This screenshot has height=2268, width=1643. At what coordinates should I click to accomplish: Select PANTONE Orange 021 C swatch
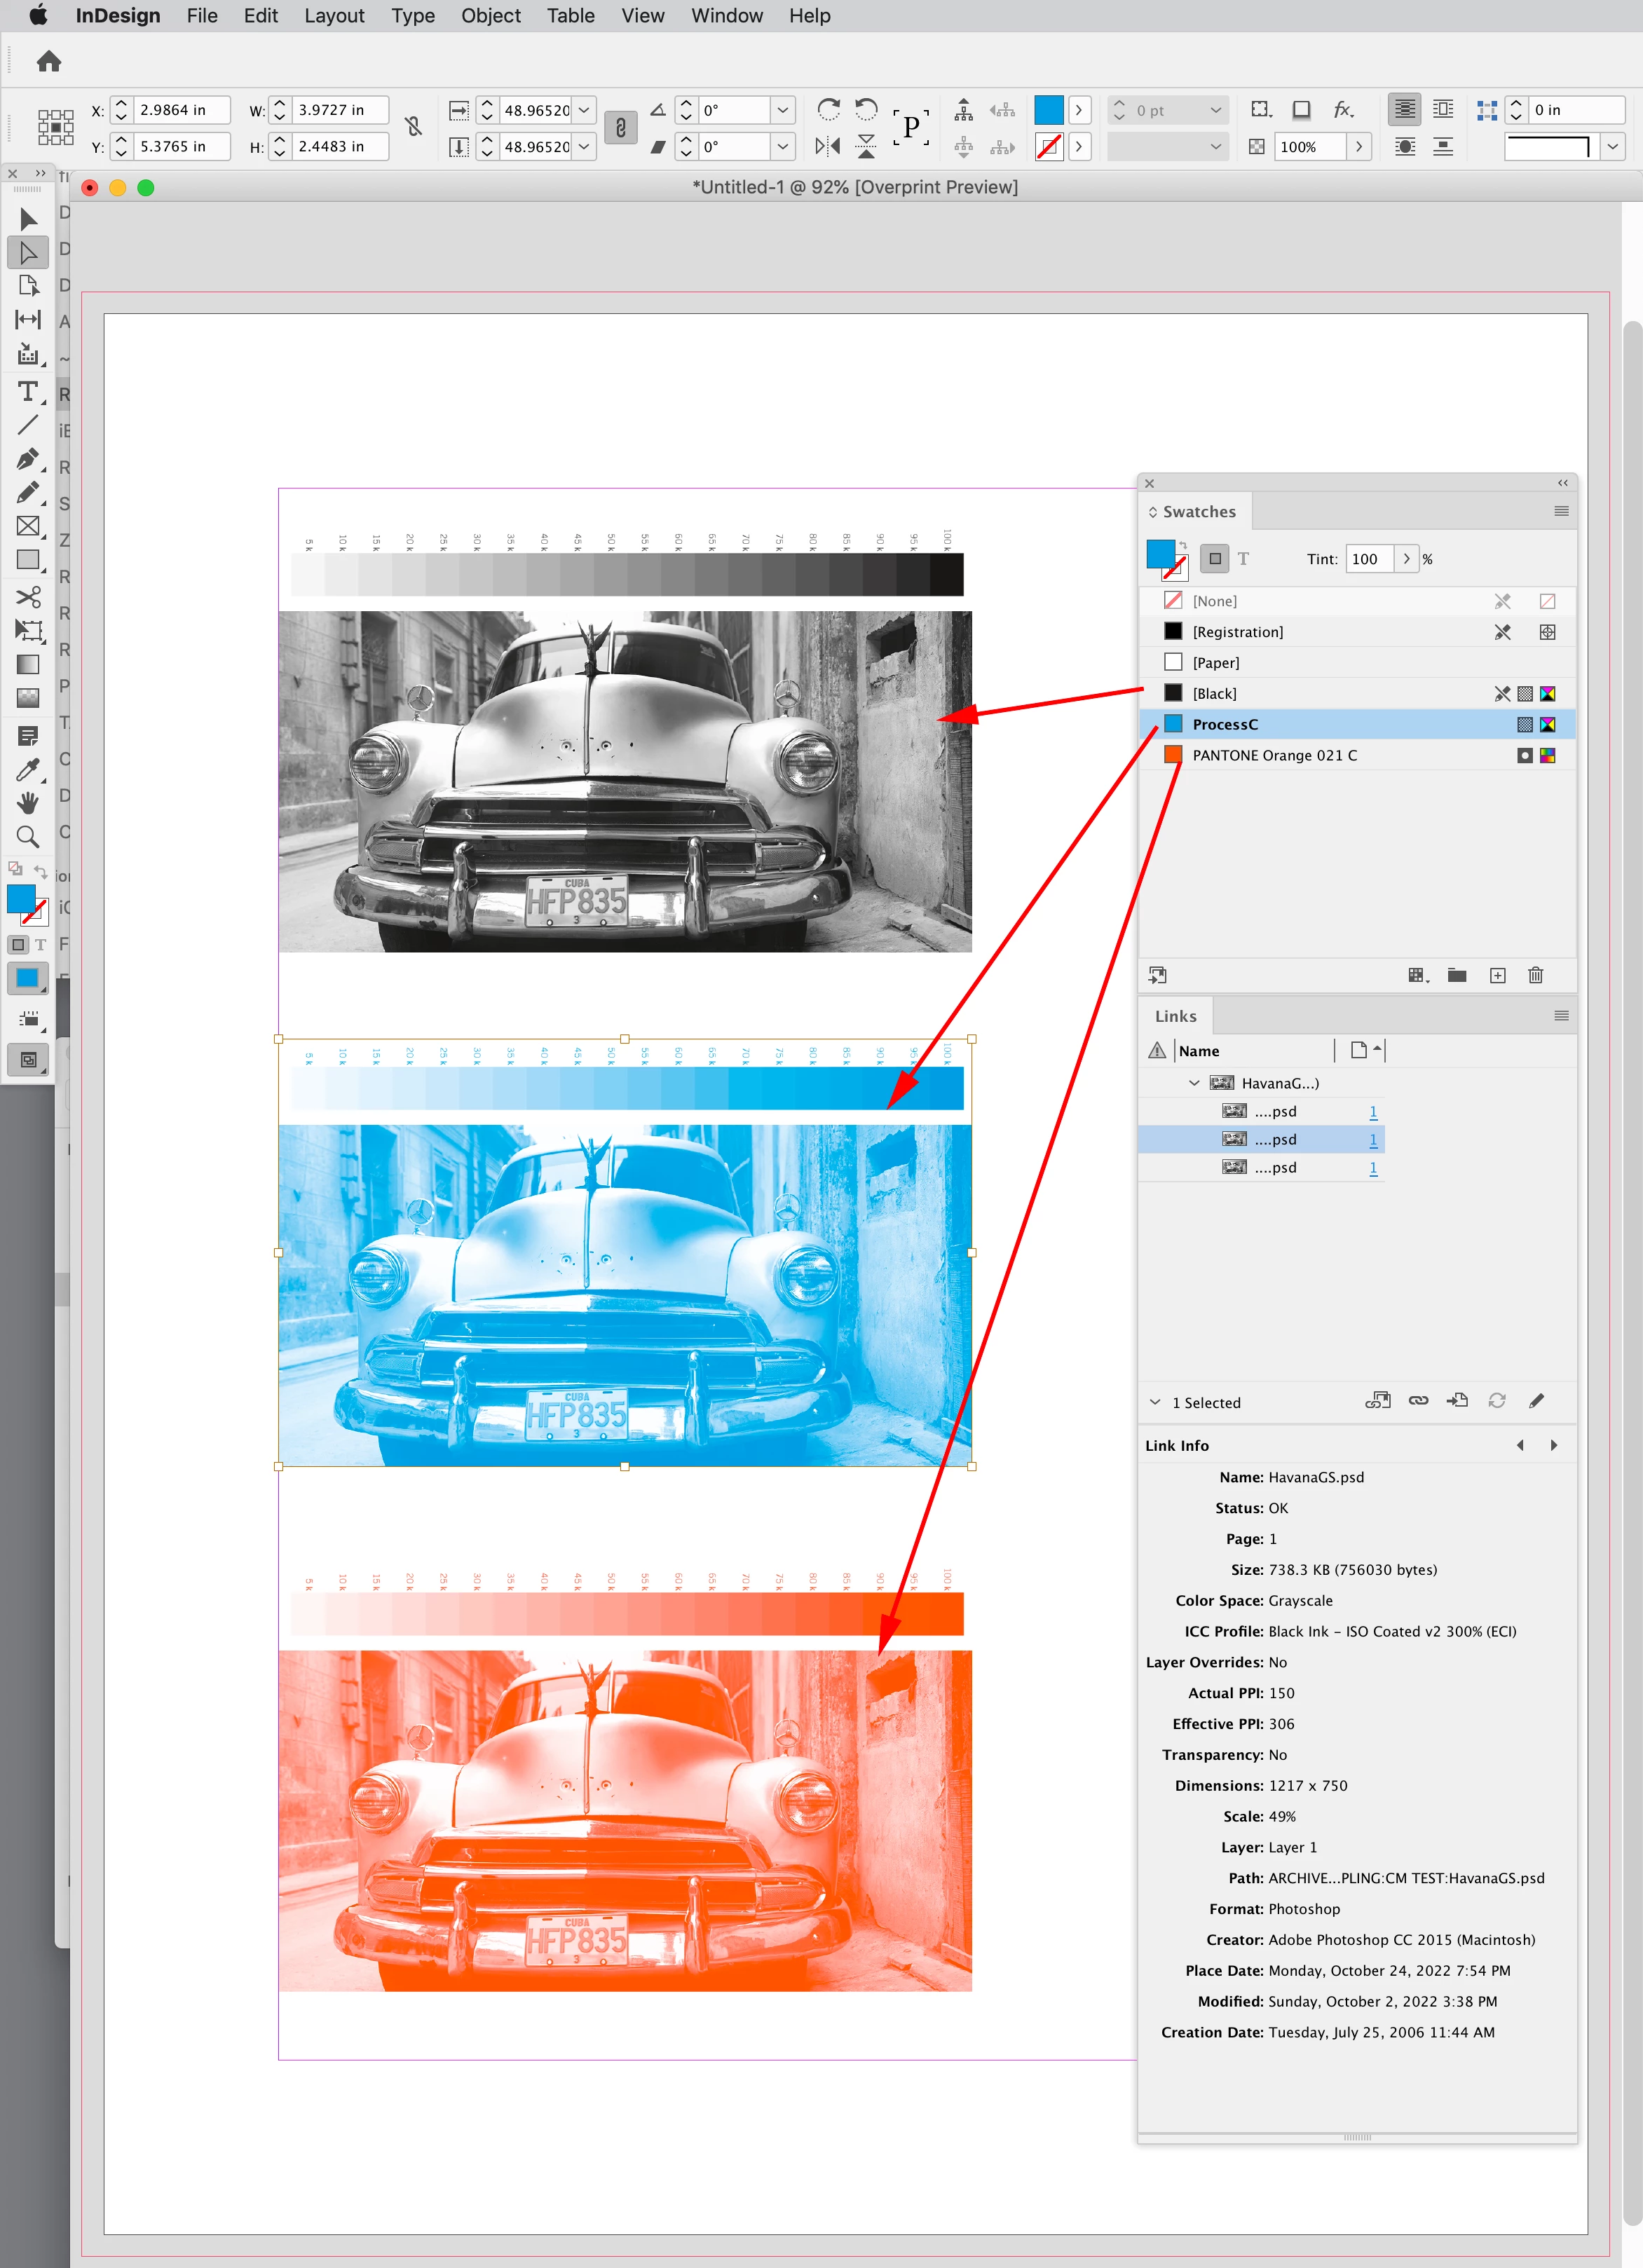pos(1274,755)
